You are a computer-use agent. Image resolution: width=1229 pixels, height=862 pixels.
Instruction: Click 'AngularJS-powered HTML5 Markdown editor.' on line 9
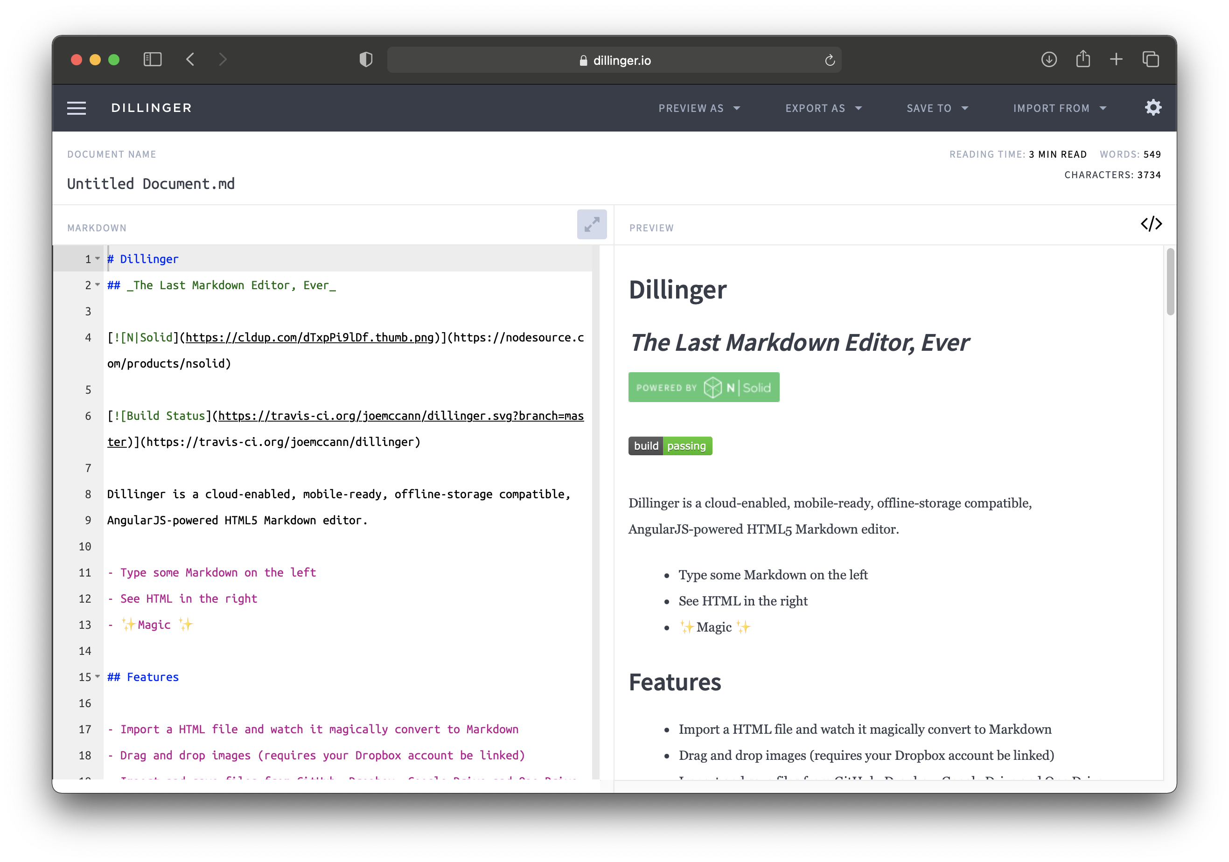(x=237, y=520)
